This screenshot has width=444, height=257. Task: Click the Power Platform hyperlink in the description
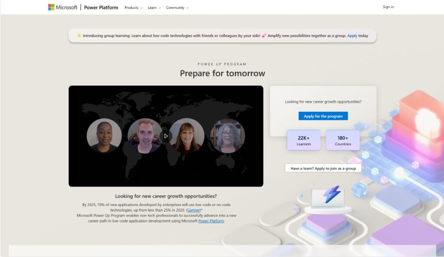[211, 221]
